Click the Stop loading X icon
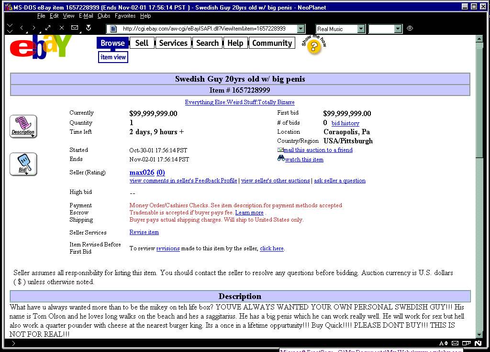This screenshot has width=490, height=352. 62,28
